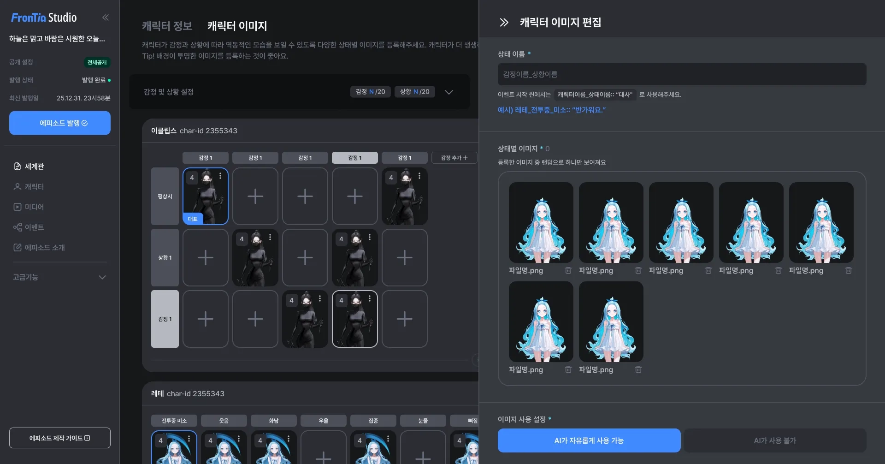Switch to 캐릭터 정보 tab
Image resolution: width=885 pixels, height=464 pixels.
tap(167, 26)
